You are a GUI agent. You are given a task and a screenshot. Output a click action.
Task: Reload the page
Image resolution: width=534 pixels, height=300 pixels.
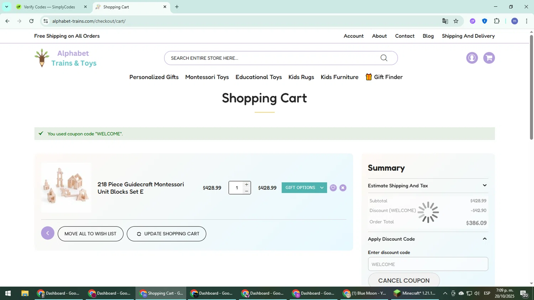click(x=31, y=21)
